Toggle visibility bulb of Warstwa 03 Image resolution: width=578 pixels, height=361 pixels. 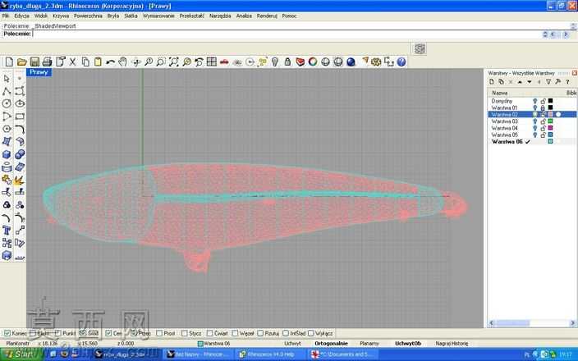[534, 121]
